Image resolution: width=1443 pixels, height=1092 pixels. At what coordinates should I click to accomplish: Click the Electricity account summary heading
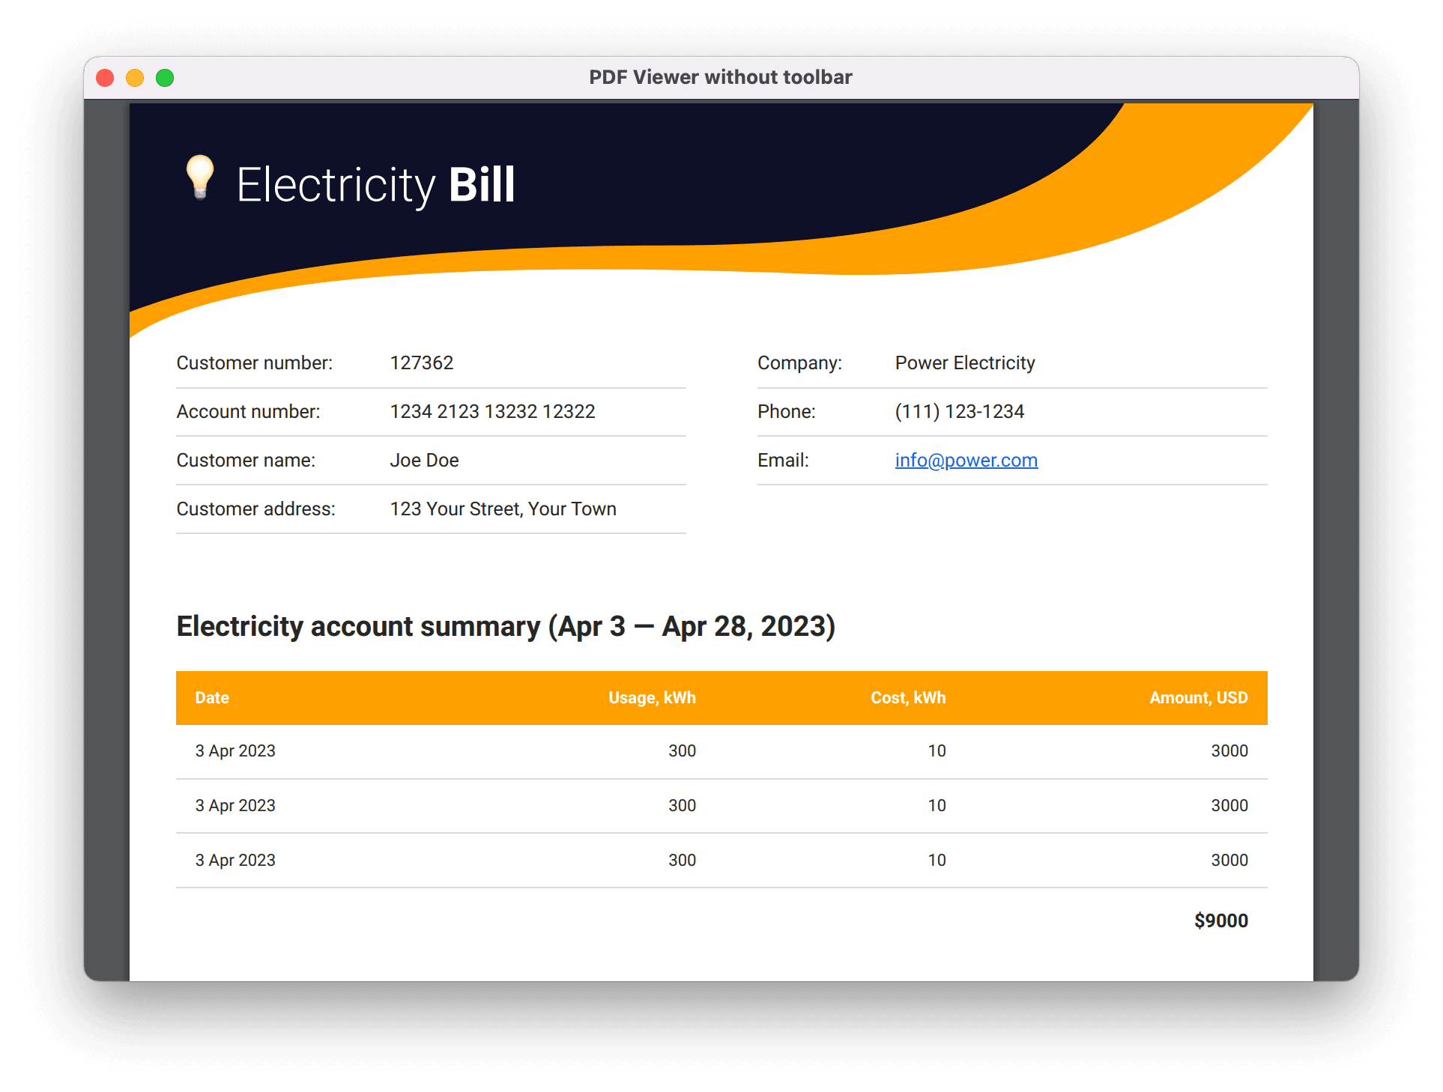coord(506,626)
